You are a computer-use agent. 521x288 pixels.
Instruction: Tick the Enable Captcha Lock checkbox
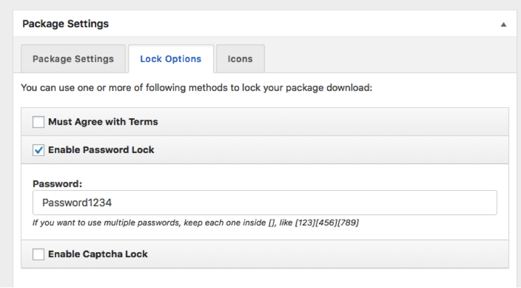[38, 254]
